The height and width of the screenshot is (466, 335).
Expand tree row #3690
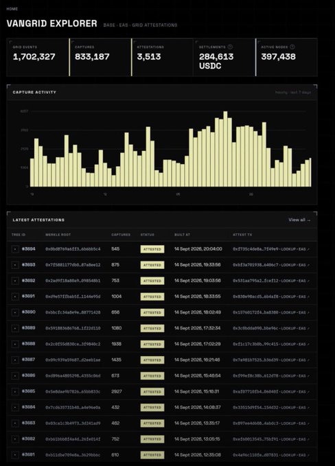coord(15,312)
